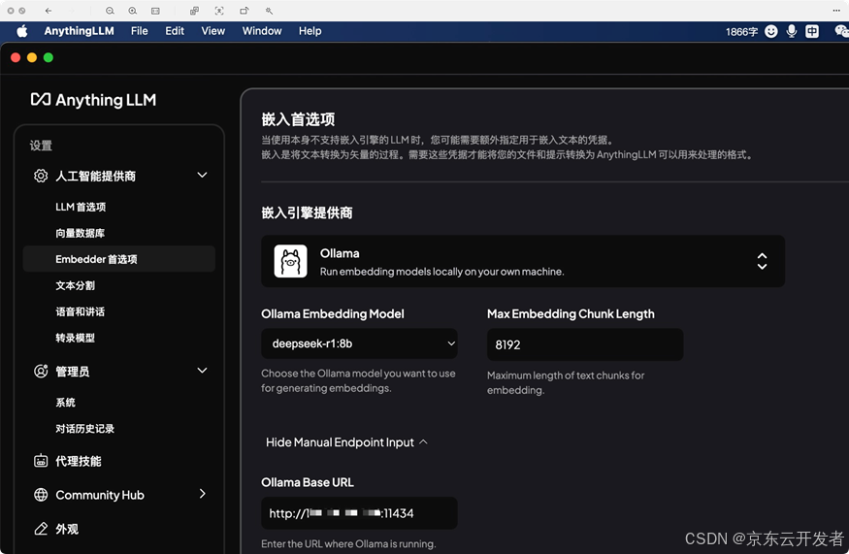This screenshot has height=554, width=849.
Task: Click the pencil icon beside 外观
Action: (41, 529)
